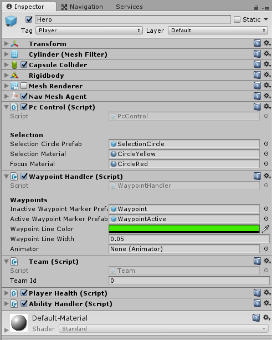Open Default-Material gear settings menu
This screenshot has width=272, height=340.
(x=266, y=318)
